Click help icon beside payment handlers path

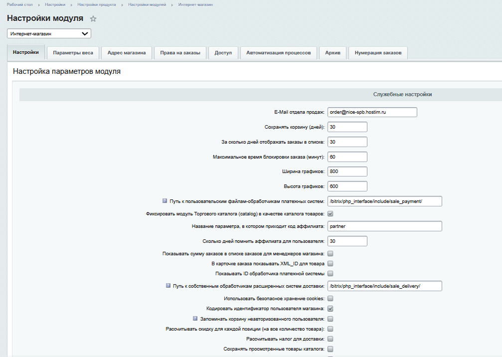165,201
